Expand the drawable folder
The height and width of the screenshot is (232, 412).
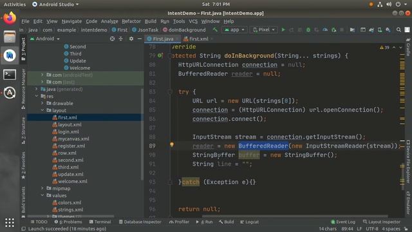42,103
